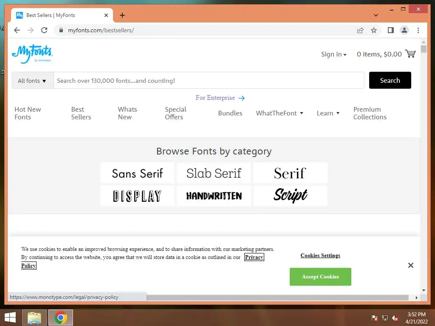This screenshot has height=326, width=435.
Task: View site security lock icon
Action: click(x=61, y=30)
